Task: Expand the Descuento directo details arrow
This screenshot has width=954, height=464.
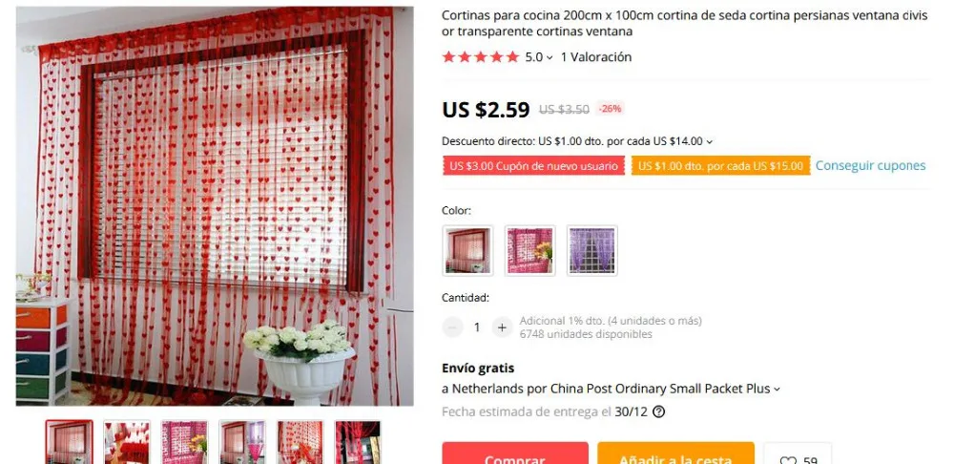Action: tap(710, 142)
